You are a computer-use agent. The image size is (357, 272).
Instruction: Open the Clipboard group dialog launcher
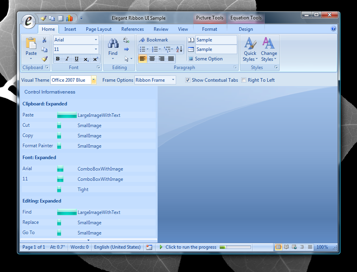coord(46,67)
